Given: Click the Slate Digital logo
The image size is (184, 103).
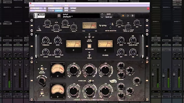Looking at the screenshot, I should click(x=39, y=15).
